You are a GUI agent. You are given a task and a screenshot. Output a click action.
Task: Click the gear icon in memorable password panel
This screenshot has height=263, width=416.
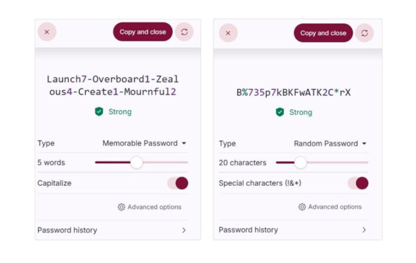pyautogui.click(x=122, y=207)
